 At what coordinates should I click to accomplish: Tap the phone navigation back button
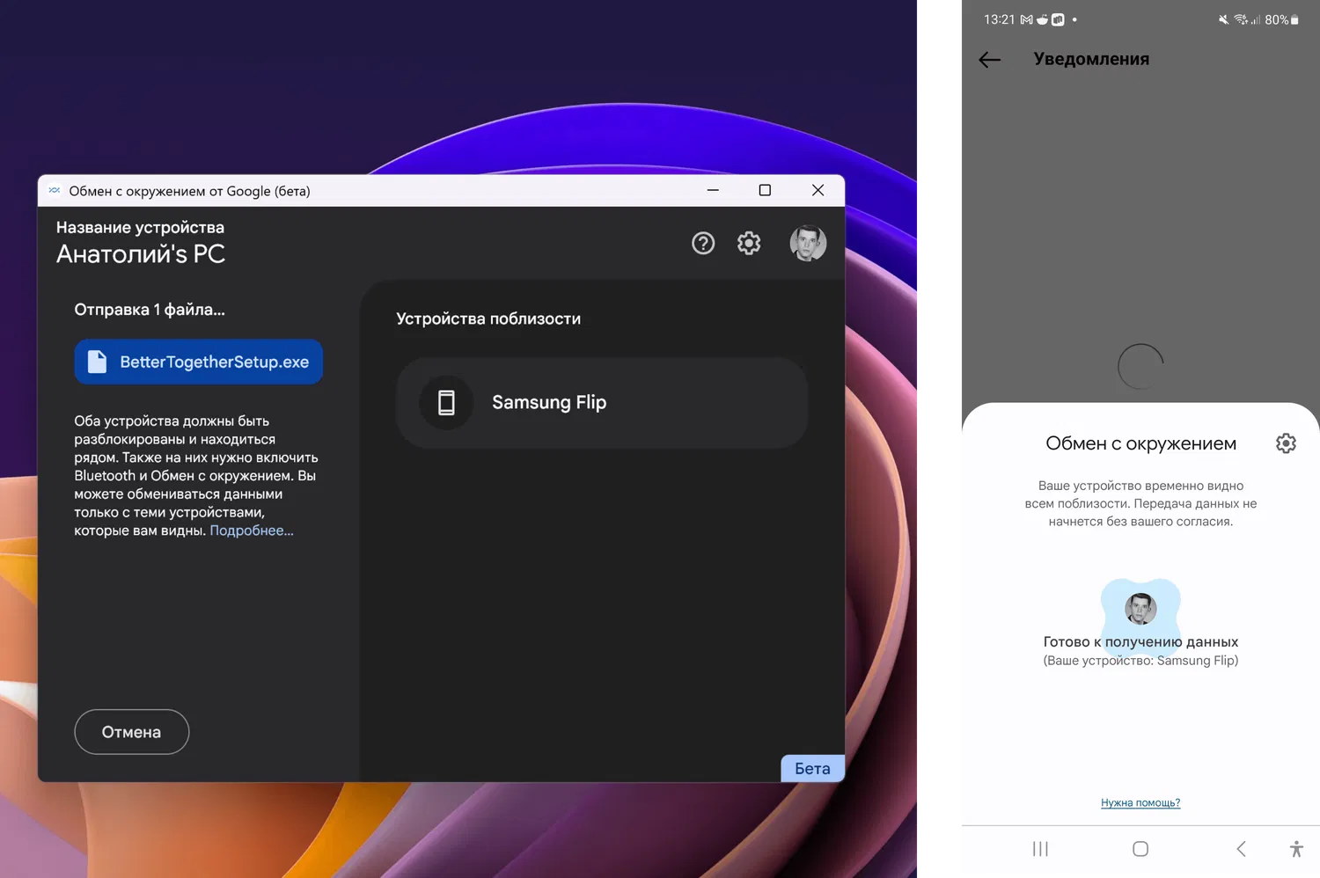[x=1241, y=849]
